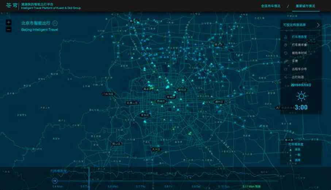331x190 pixels.
Task: Select 出行轨迹 visualization type
Action: point(298,77)
